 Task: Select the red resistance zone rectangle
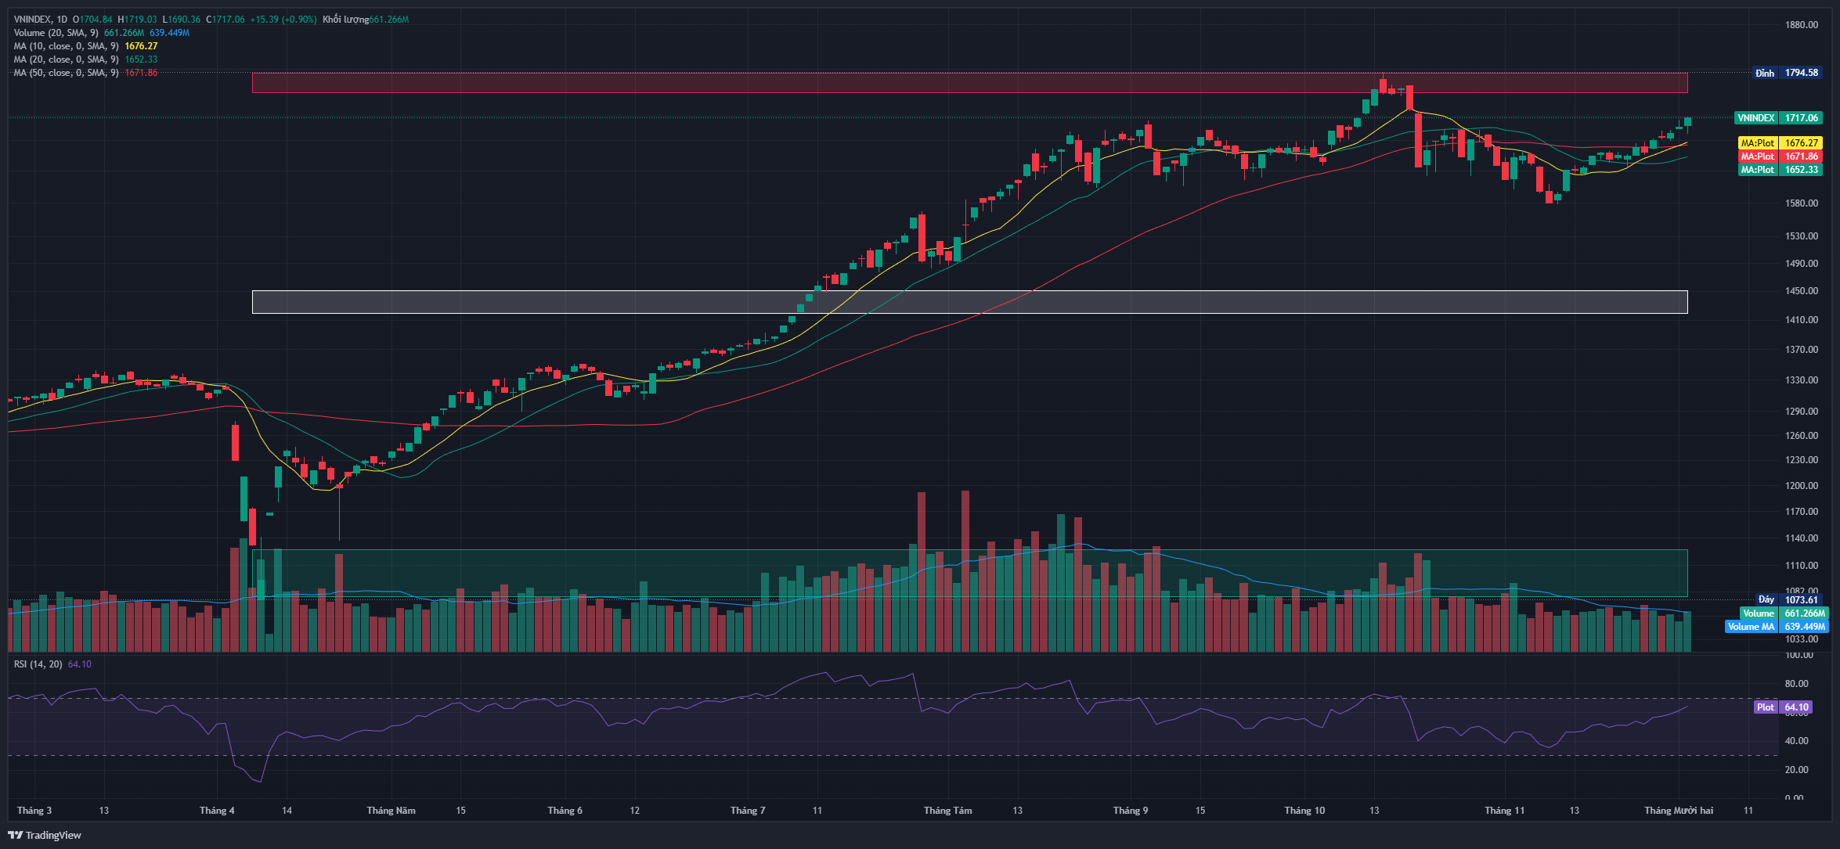783,83
